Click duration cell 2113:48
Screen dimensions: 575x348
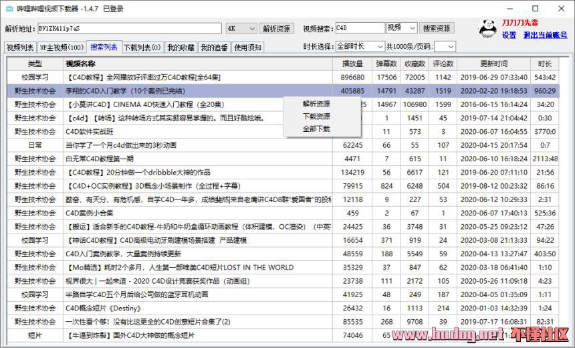pyautogui.click(x=545, y=159)
